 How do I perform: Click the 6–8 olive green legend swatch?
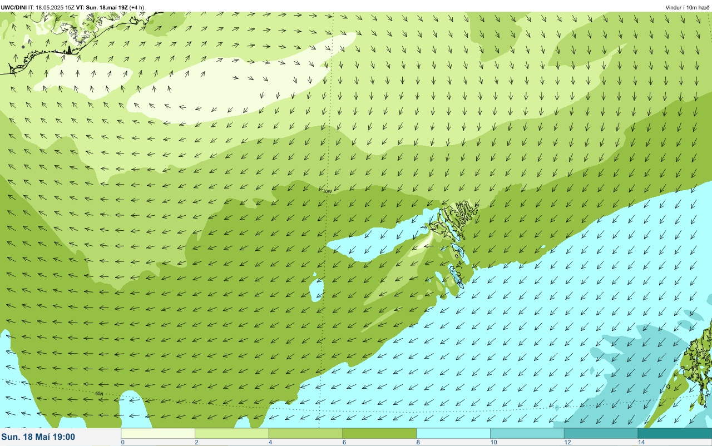379,433
